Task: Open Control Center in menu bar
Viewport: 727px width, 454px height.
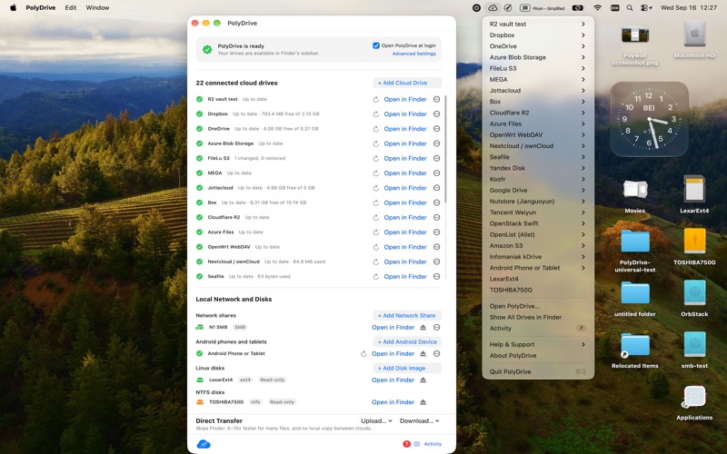Action: coord(646,8)
